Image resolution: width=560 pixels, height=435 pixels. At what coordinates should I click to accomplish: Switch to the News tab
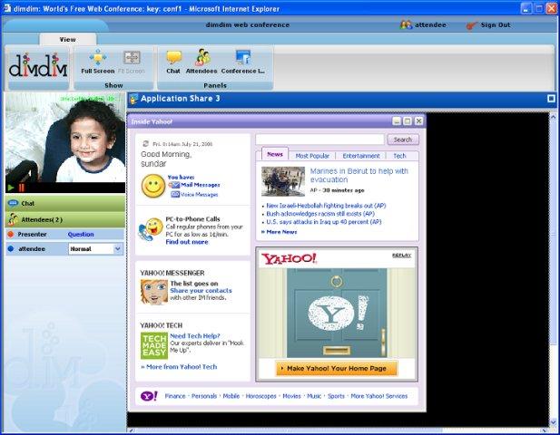click(x=275, y=154)
